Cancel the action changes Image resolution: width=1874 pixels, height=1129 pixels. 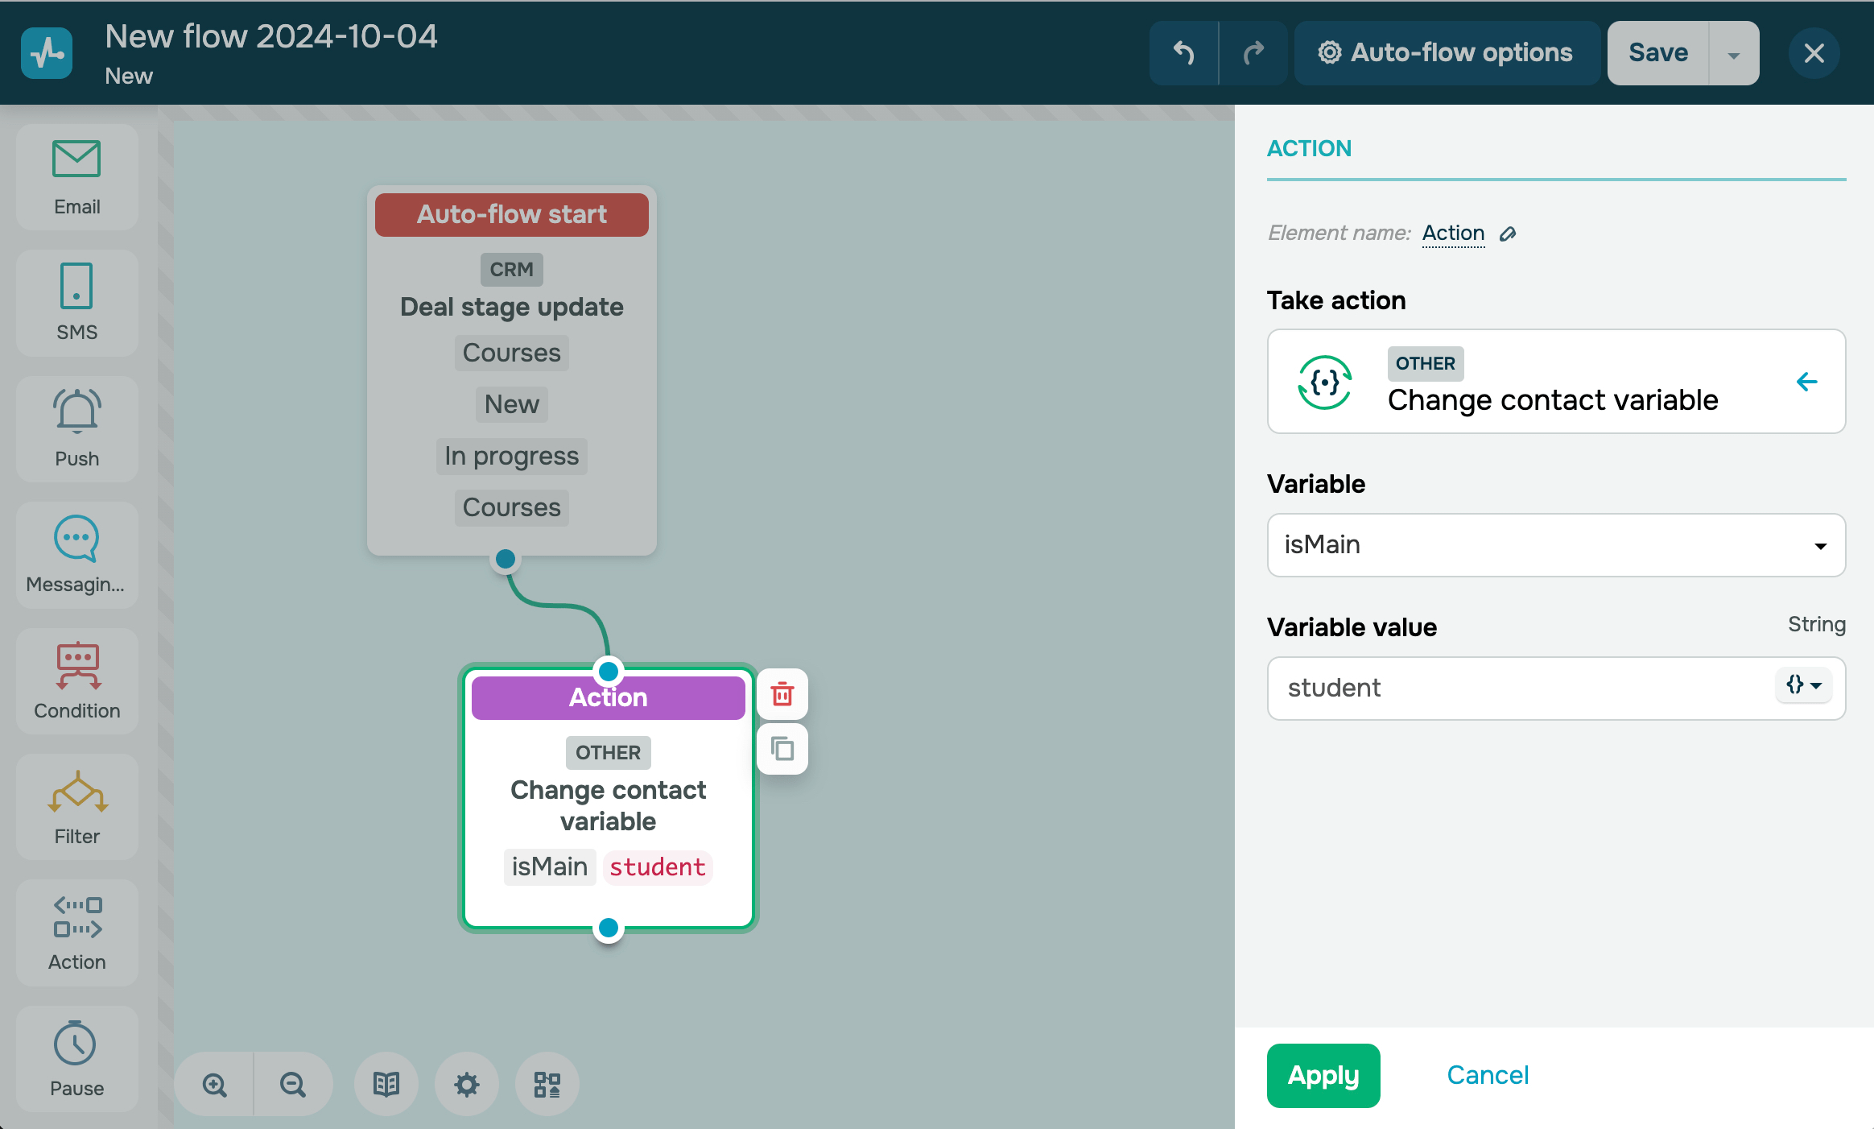coord(1487,1075)
